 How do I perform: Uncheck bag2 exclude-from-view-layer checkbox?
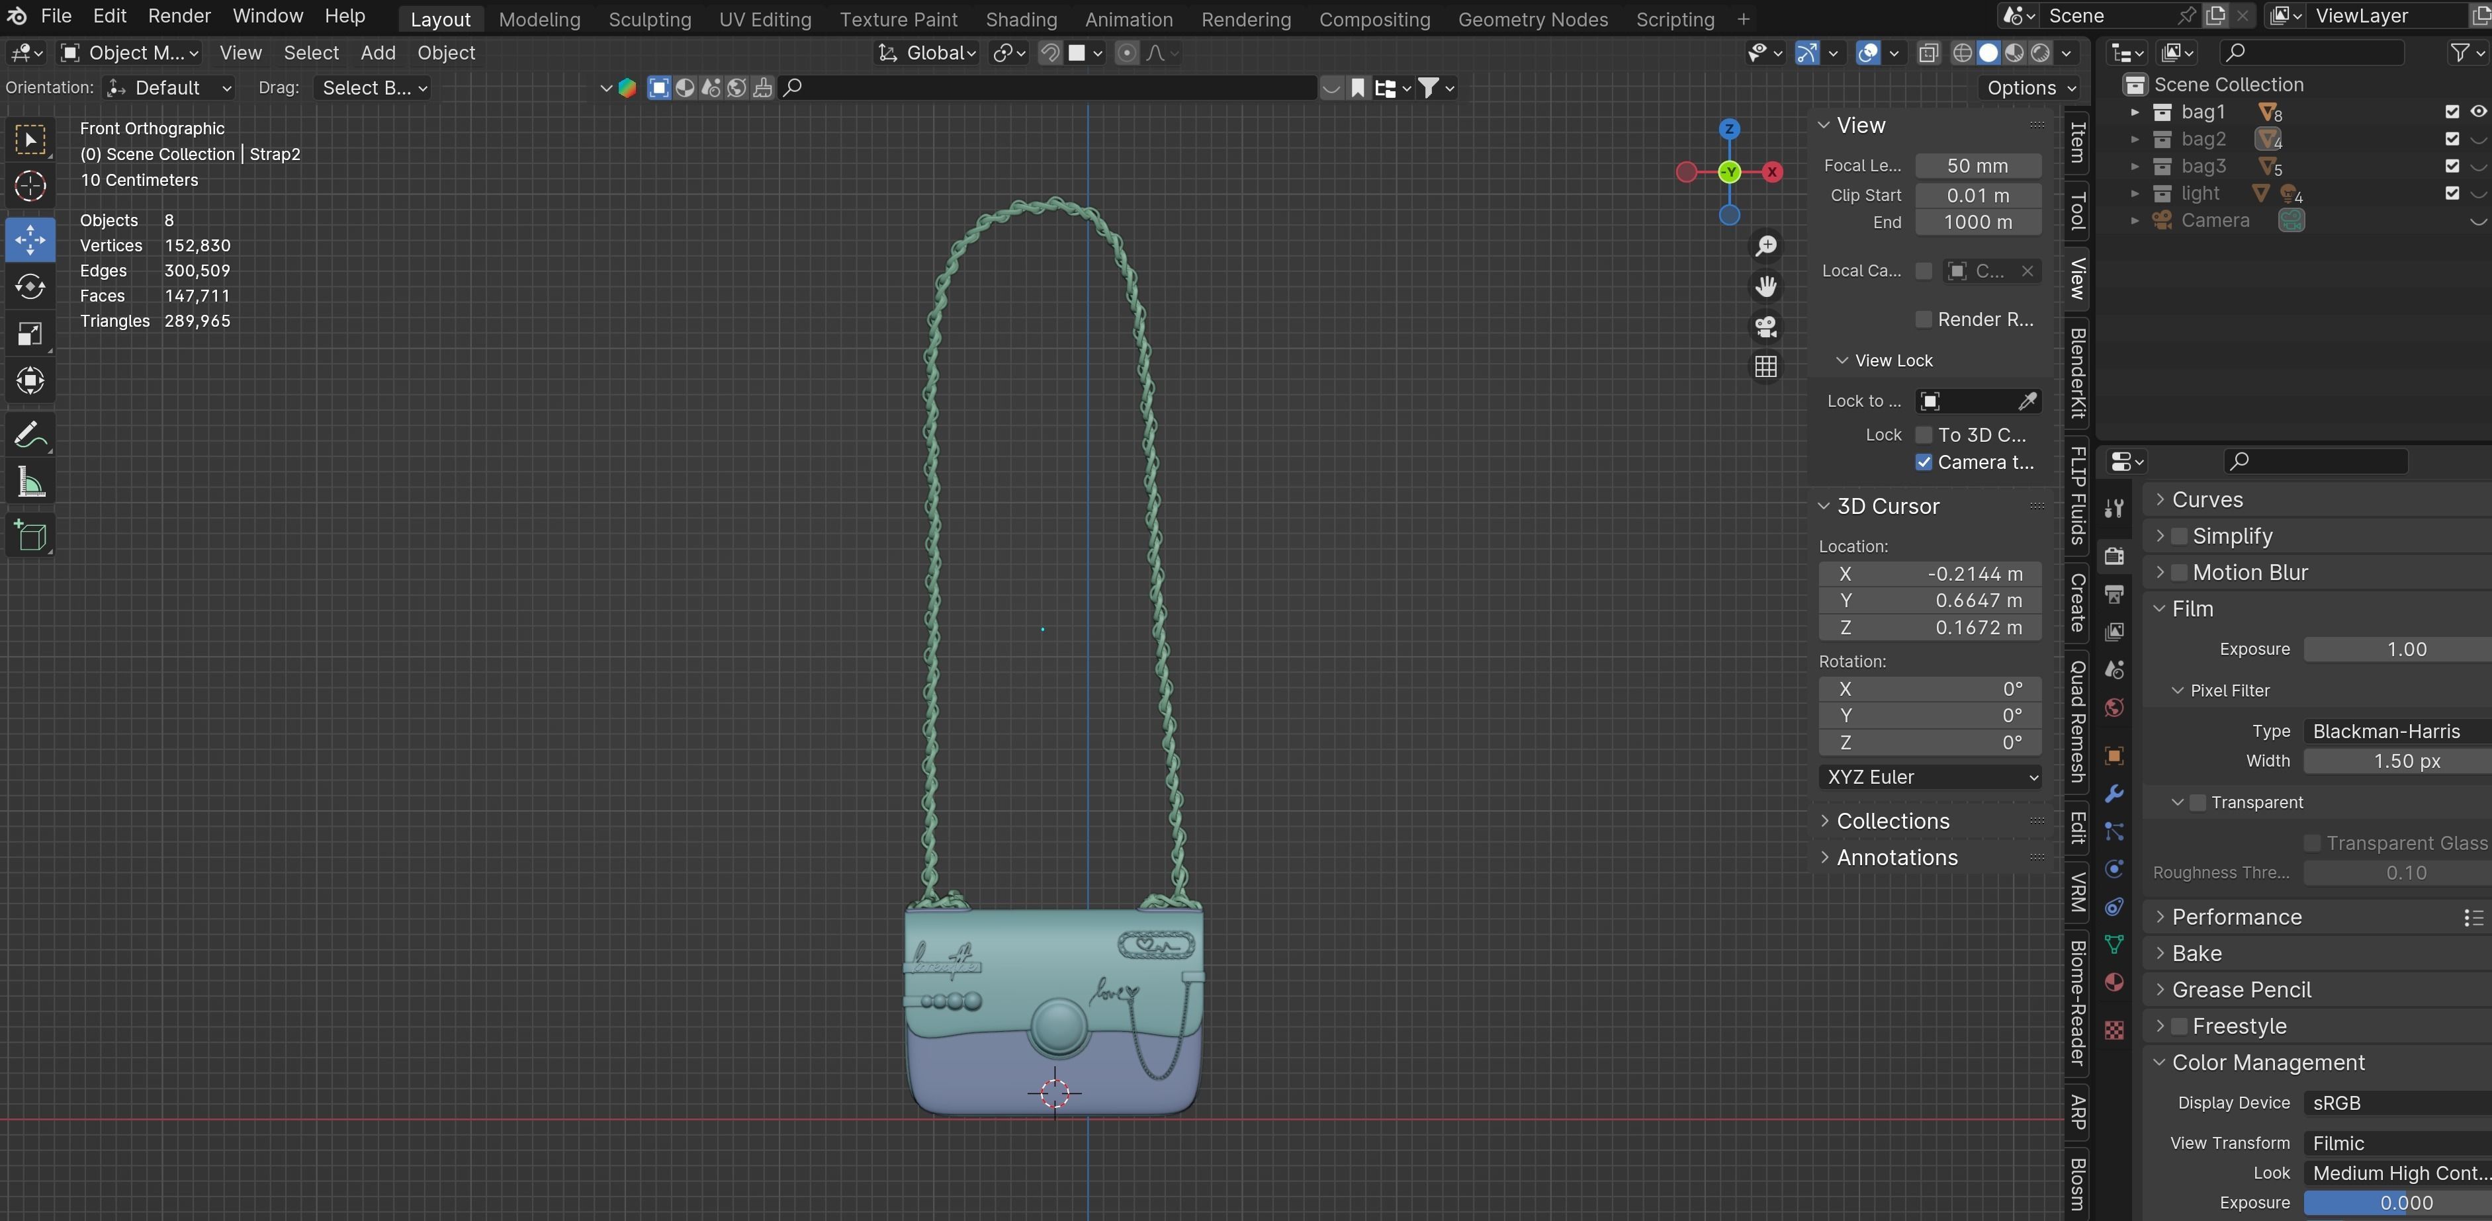[2452, 139]
